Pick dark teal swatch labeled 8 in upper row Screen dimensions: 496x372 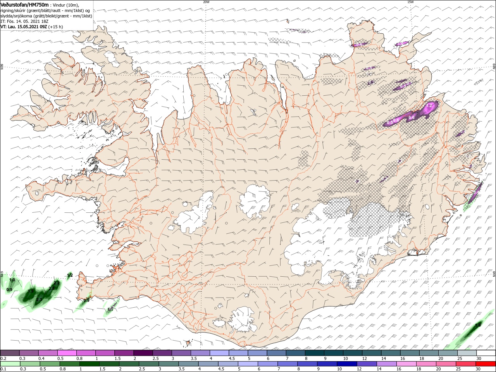tap(314, 353)
